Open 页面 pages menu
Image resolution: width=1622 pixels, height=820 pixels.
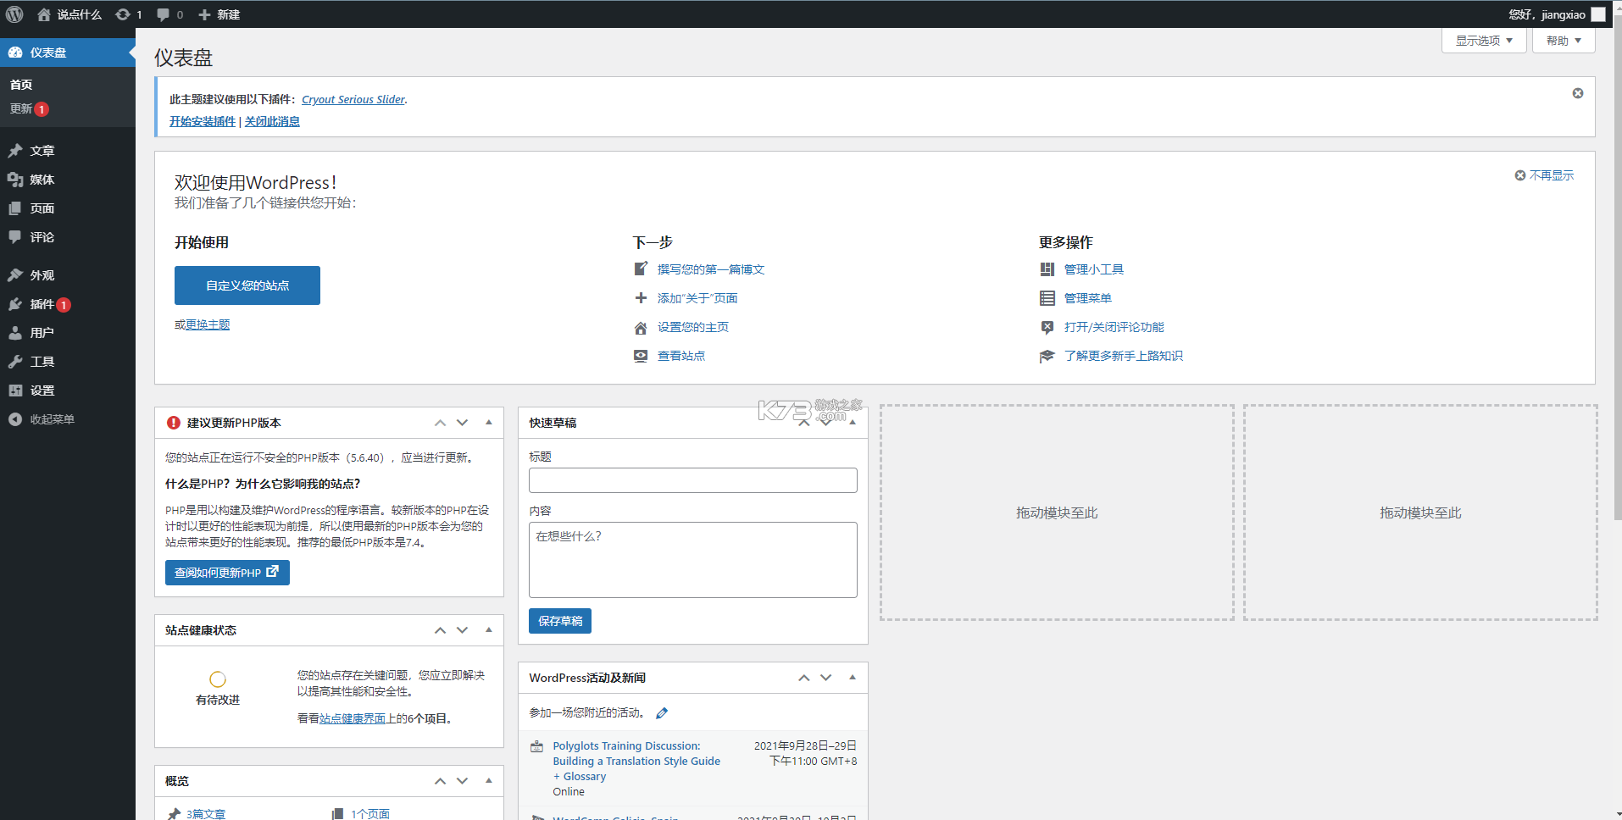coord(68,208)
